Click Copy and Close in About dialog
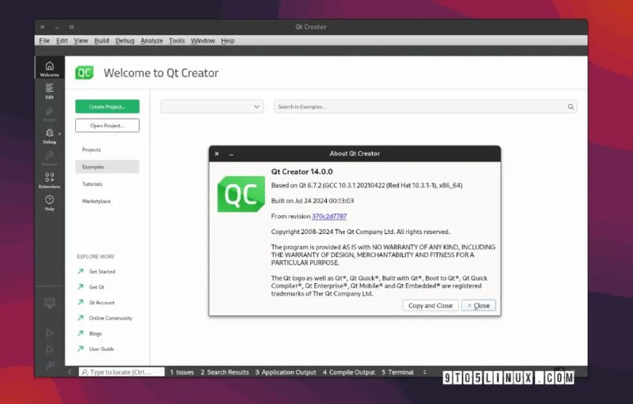 [430, 306]
